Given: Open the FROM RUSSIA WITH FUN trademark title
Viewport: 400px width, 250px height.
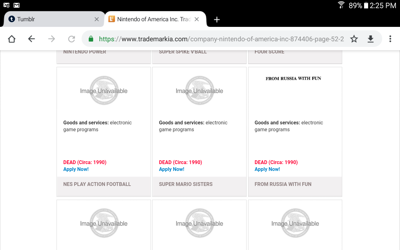Looking at the screenshot, I should point(283,184).
